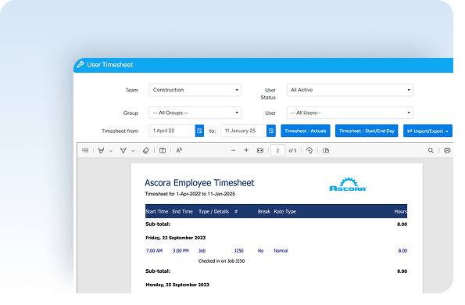Open the calendar picker for the from date
Image resolution: width=465 pixels, height=305 pixels.
point(199,131)
